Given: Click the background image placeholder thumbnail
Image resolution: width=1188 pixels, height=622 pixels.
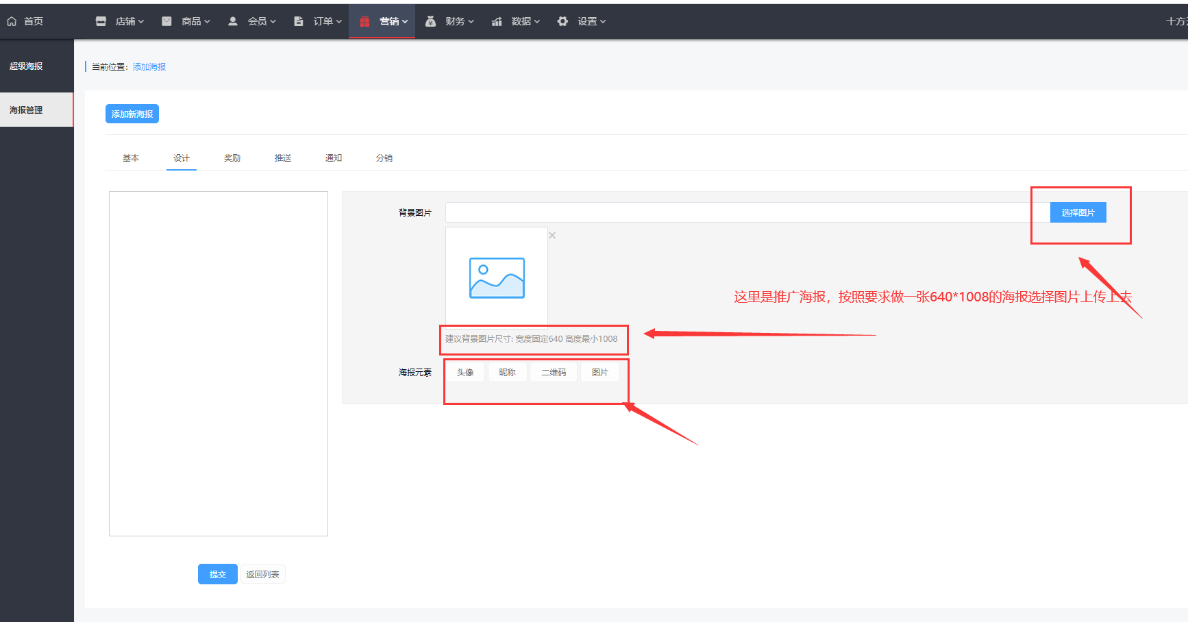Looking at the screenshot, I should click(x=497, y=277).
